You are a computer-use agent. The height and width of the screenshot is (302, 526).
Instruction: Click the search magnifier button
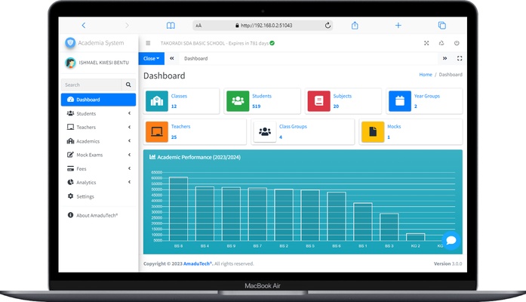point(128,85)
